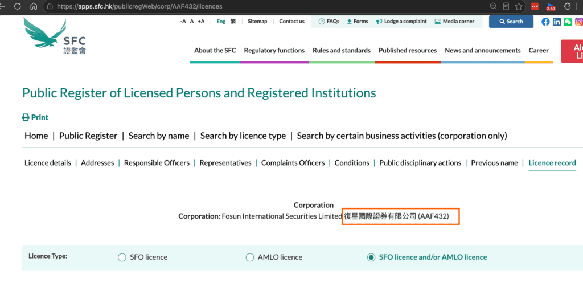Switch to Conditions tab
Viewport: 583px width, 283px height.
[x=352, y=163]
